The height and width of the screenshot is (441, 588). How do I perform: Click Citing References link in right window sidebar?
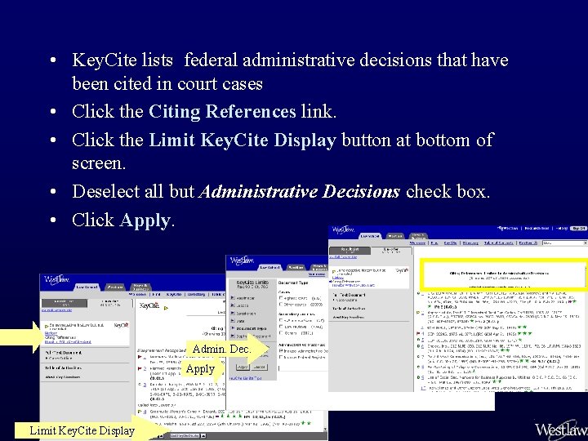(346, 282)
